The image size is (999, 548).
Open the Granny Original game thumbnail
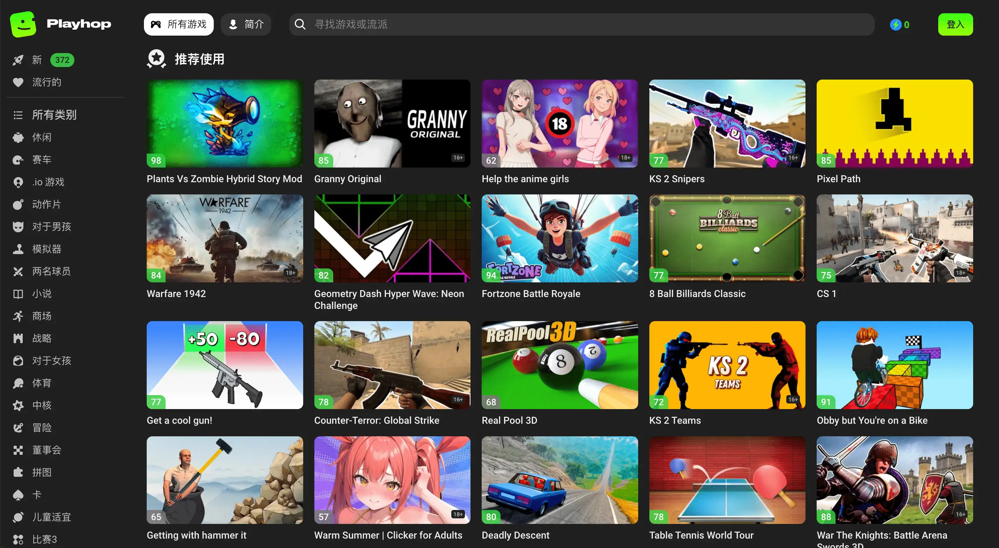pos(392,124)
